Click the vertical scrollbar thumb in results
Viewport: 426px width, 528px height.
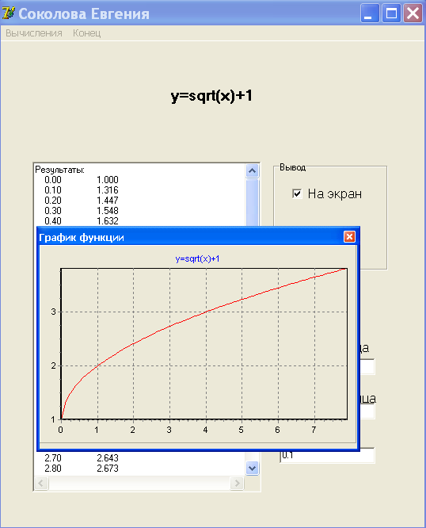coord(252,202)
